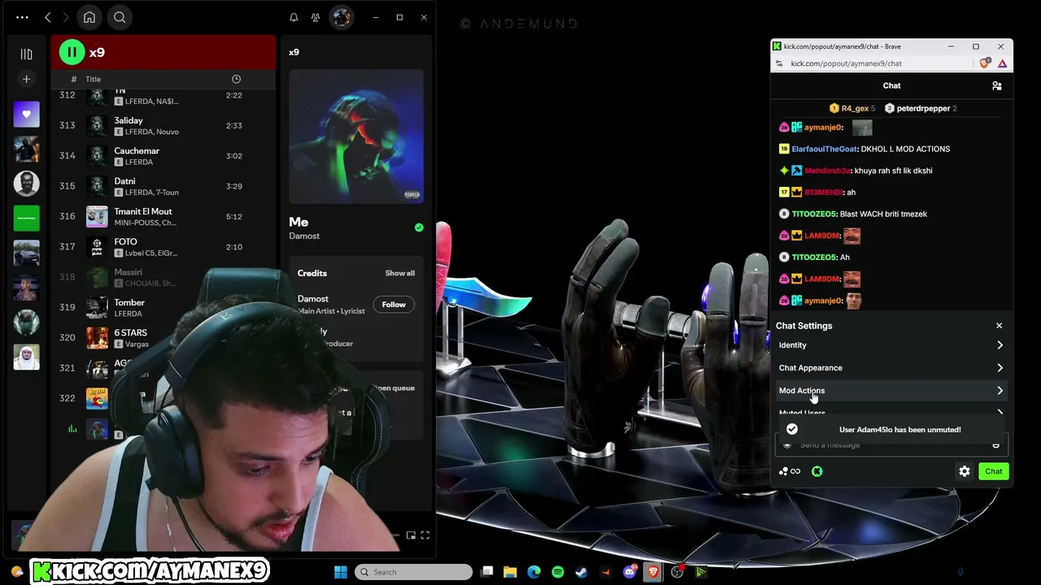Open the weather widget on taskbar
This screenshot has height=585, width=1041.
(x=16, y=572)
